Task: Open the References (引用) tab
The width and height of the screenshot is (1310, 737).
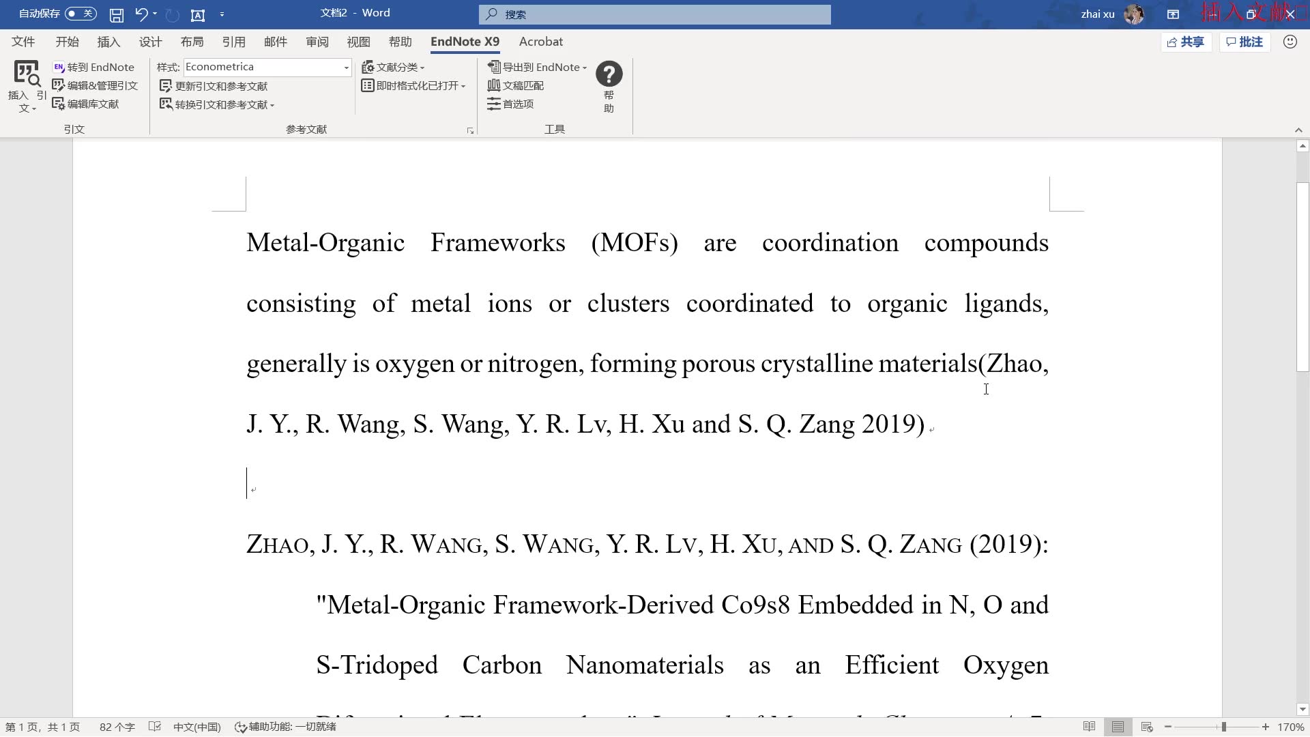Action: click(x=233, y=42)
